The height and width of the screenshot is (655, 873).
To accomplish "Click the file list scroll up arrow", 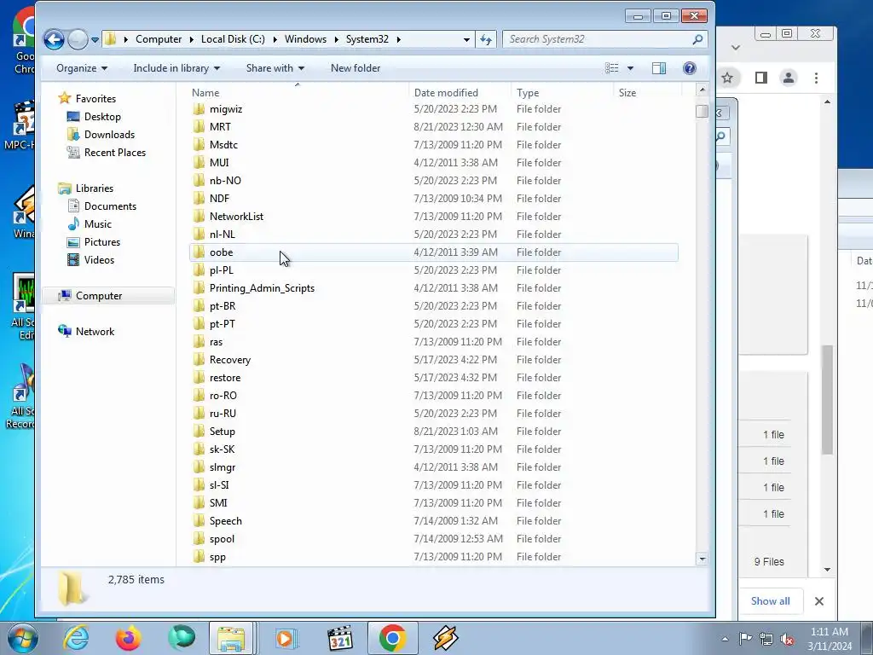I will (x=702, y=90).
